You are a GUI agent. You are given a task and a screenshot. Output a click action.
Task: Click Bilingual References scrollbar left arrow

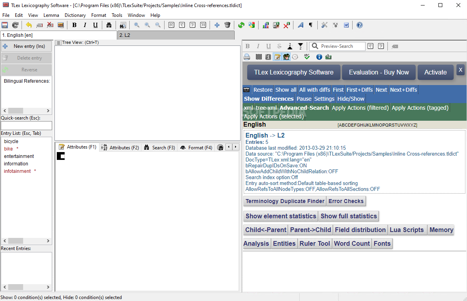pos(5,111)
